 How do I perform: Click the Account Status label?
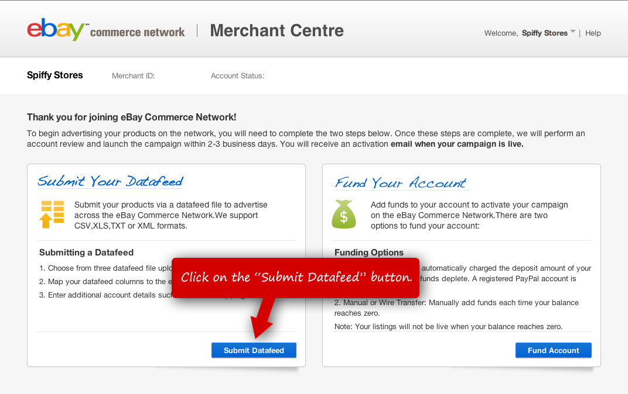coord(237,76)
